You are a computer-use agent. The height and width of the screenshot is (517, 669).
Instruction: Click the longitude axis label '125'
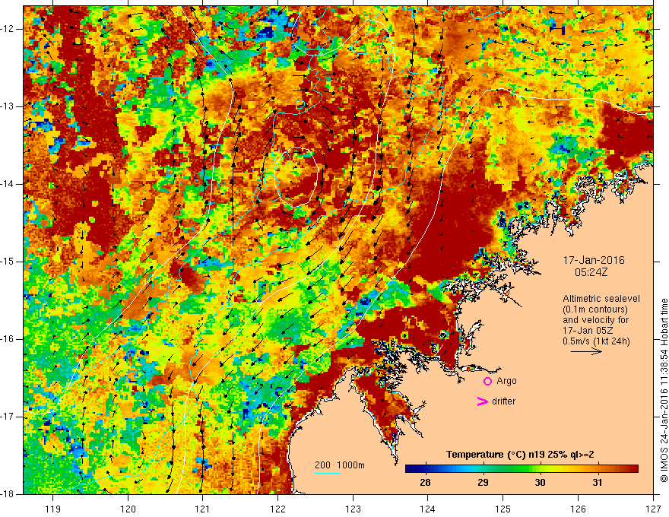(x=503, y=509)
